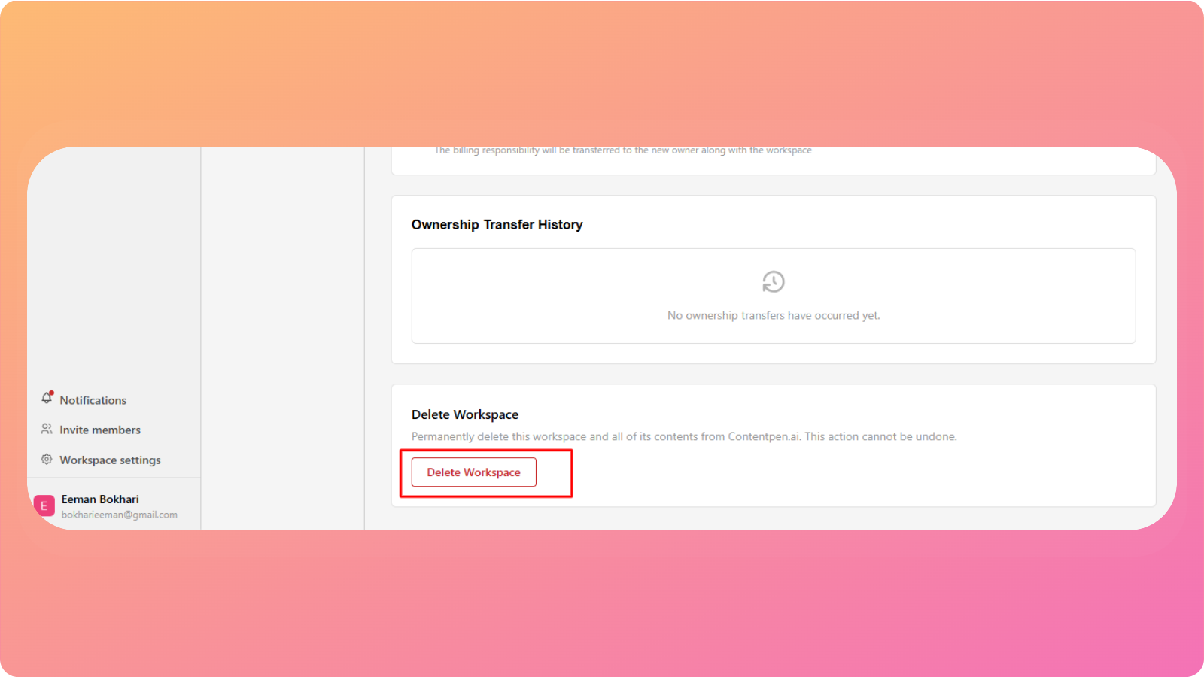1204x677 pixels.
Task: Click the Notifications bell icon
Action: [47, 398]
